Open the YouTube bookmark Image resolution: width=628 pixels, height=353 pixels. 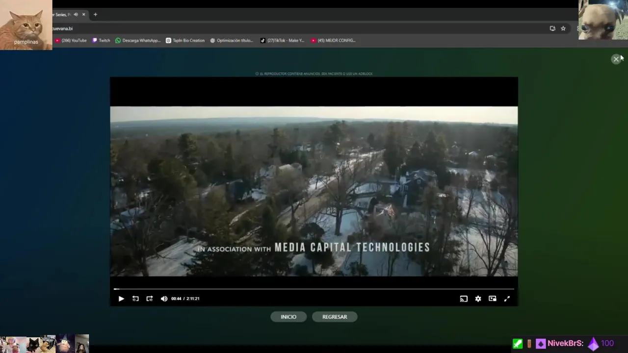tap(71, 41)
